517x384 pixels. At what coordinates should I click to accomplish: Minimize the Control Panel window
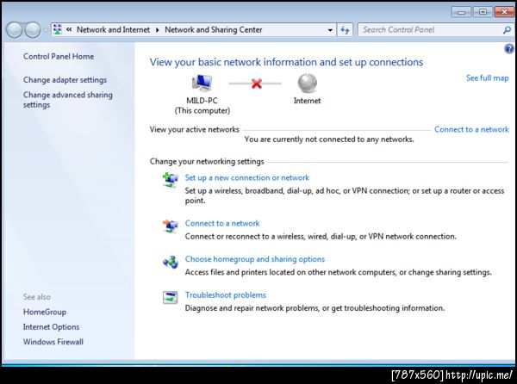[462, 12]
